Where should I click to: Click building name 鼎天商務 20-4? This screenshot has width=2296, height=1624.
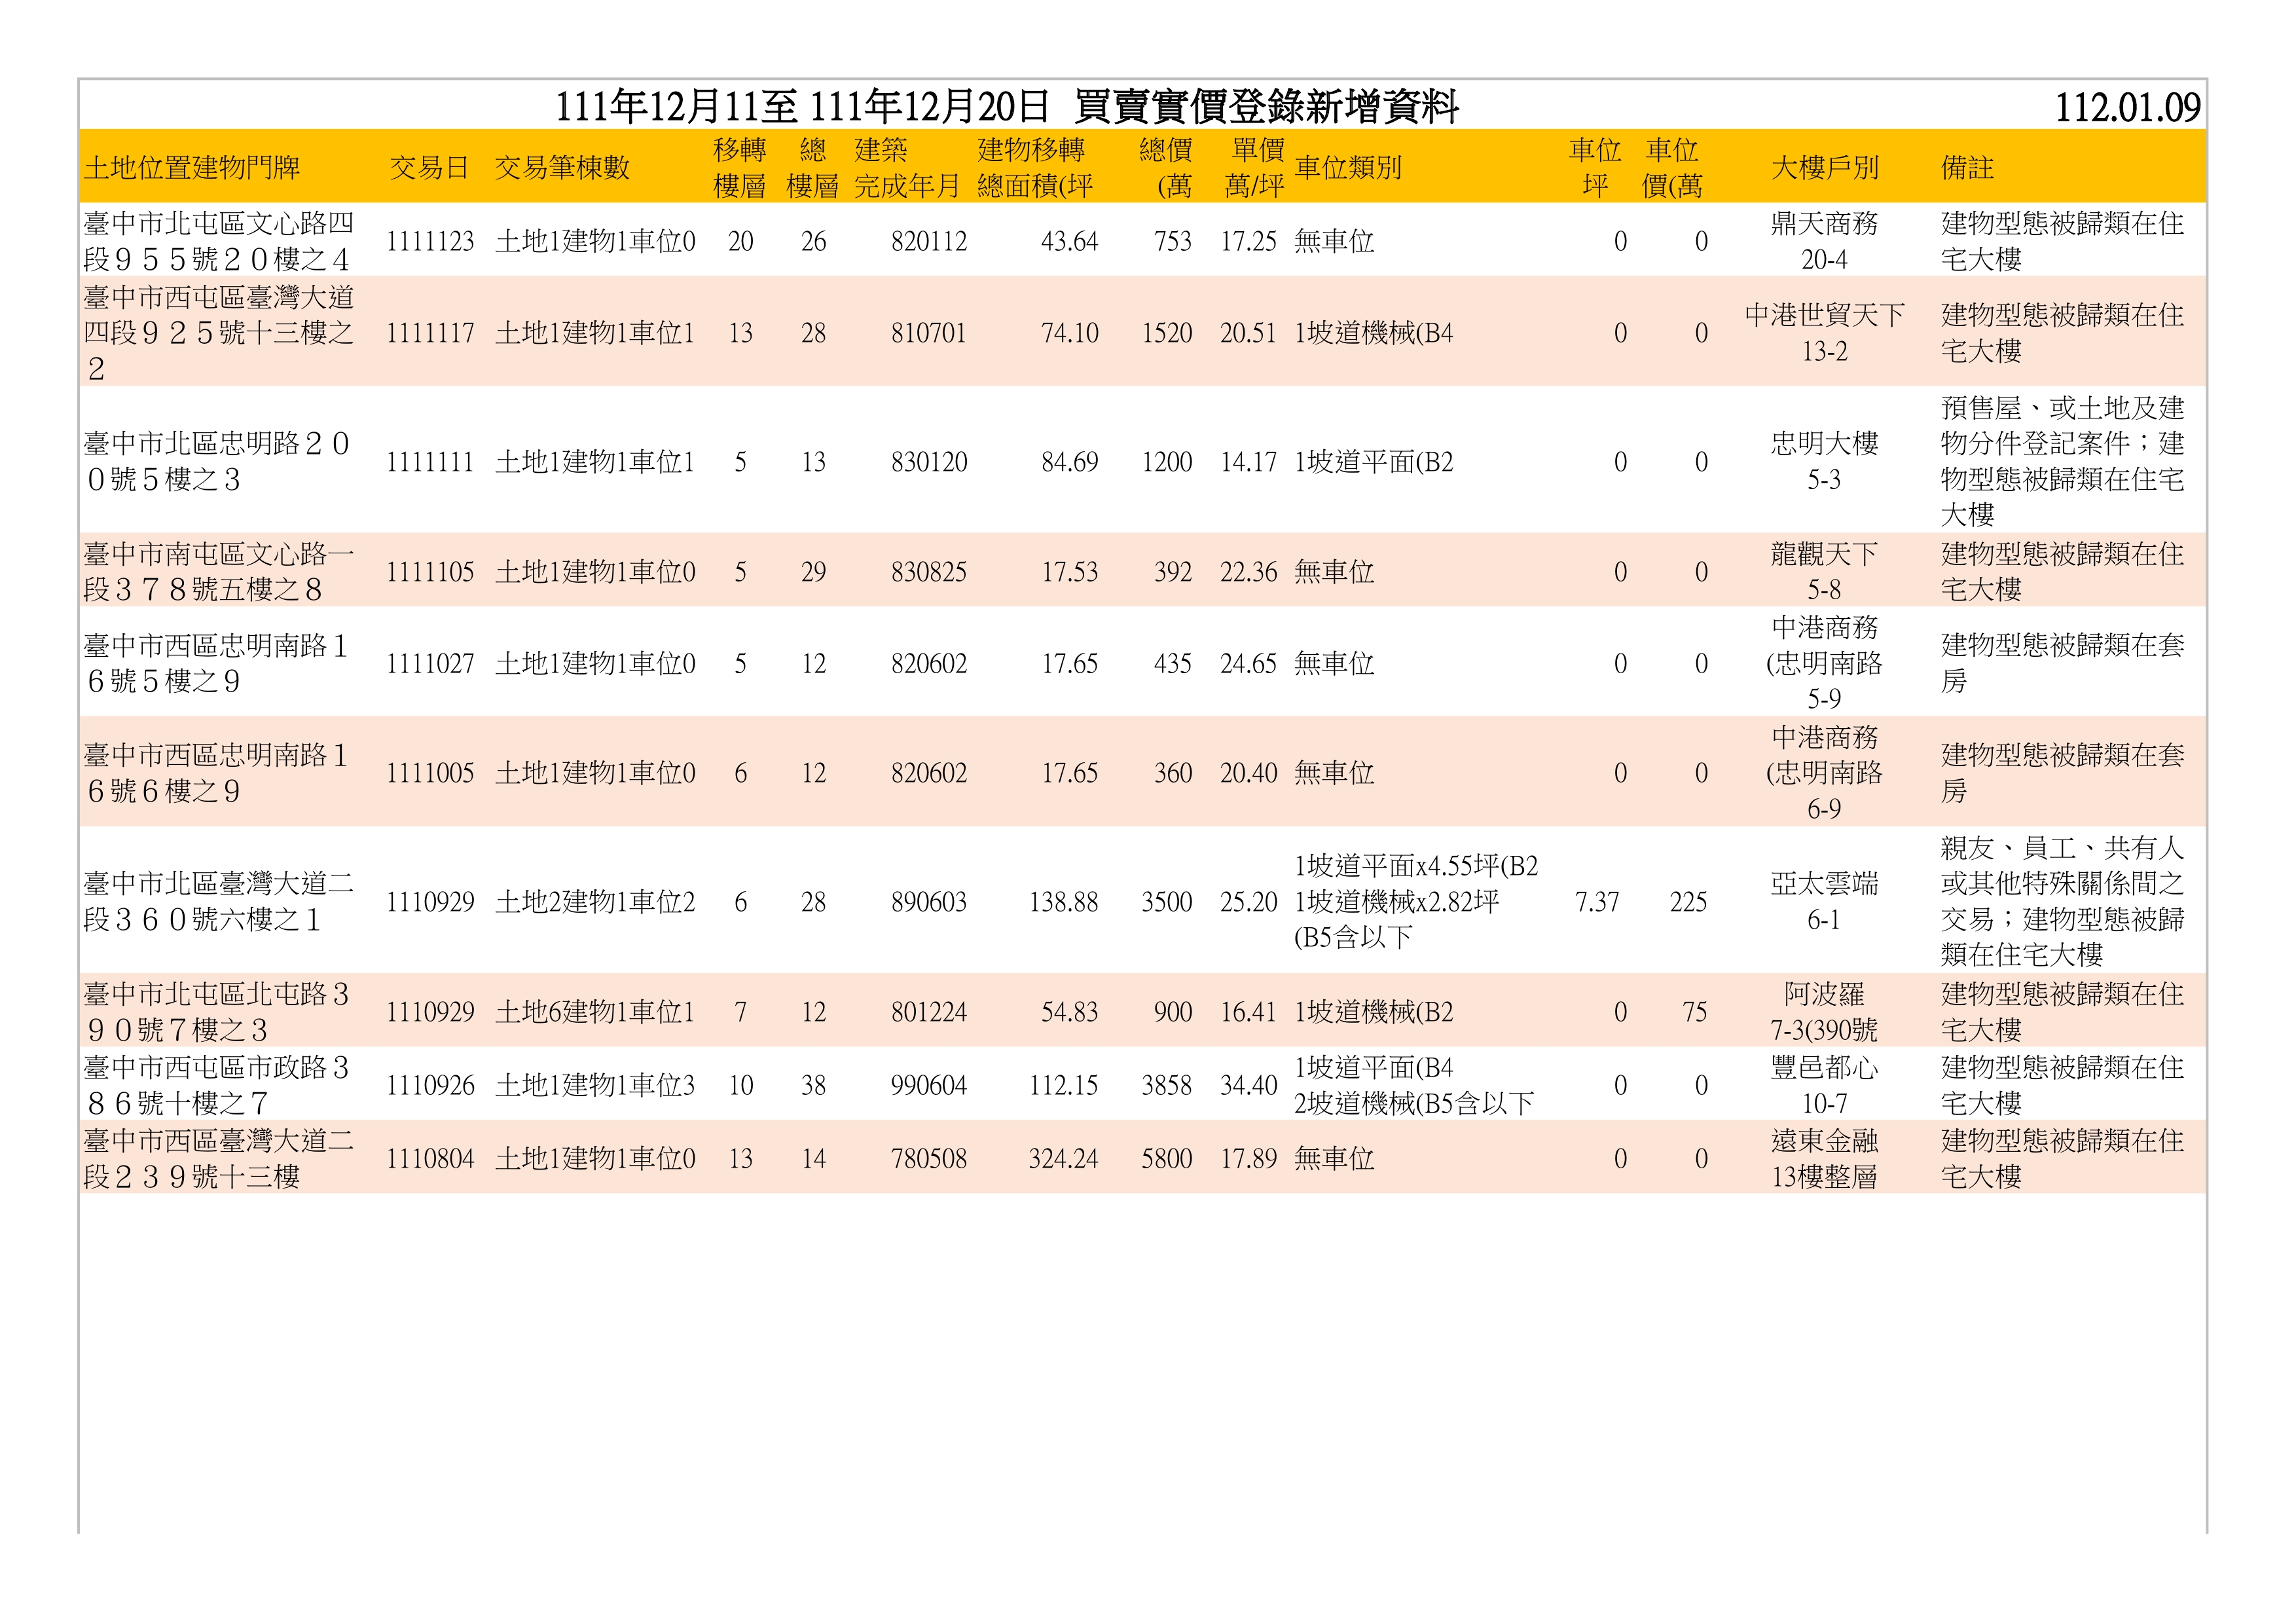click(1824, 241)
